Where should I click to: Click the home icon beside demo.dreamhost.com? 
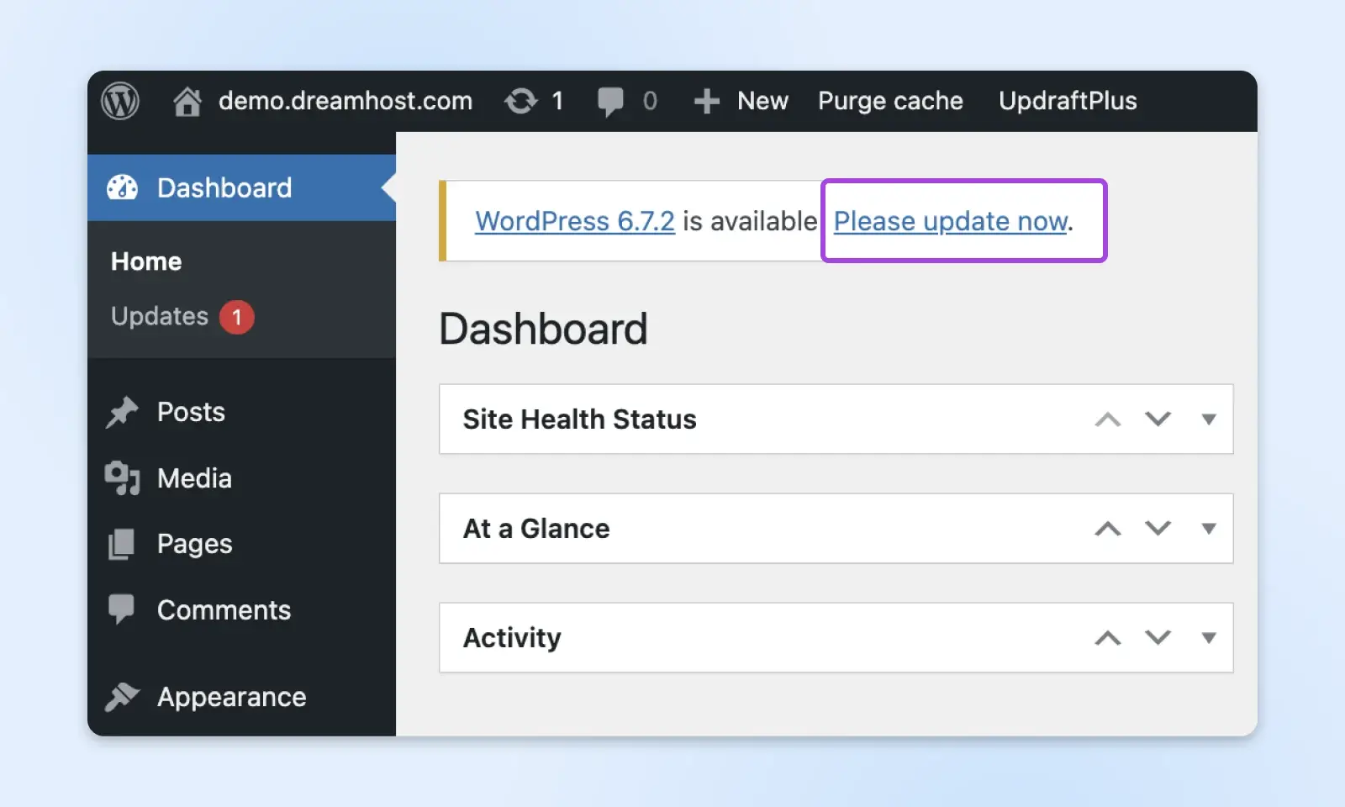(187, 102)
